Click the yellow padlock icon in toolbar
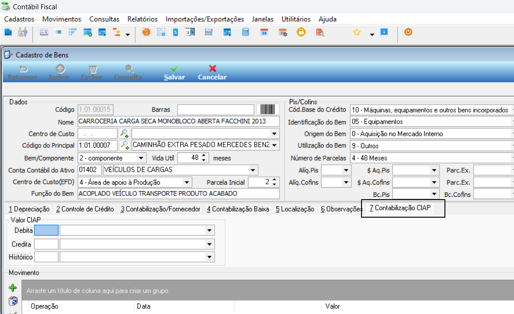Image resolution: width=514 pixels, height=314 pixels. (301, 32)
